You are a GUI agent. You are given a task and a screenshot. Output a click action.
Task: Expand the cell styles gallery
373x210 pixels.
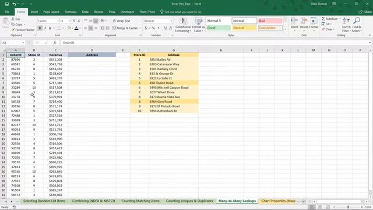[285, 30]
